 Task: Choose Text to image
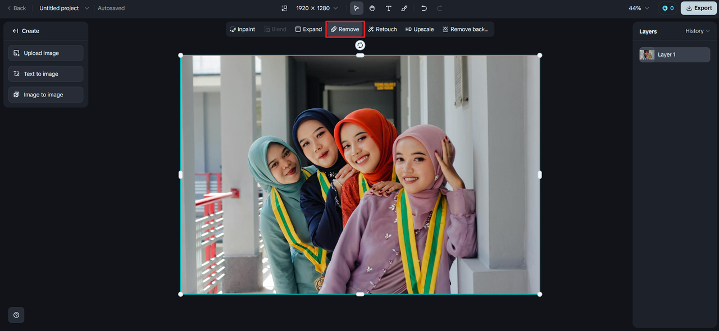(x=46, y=74)
